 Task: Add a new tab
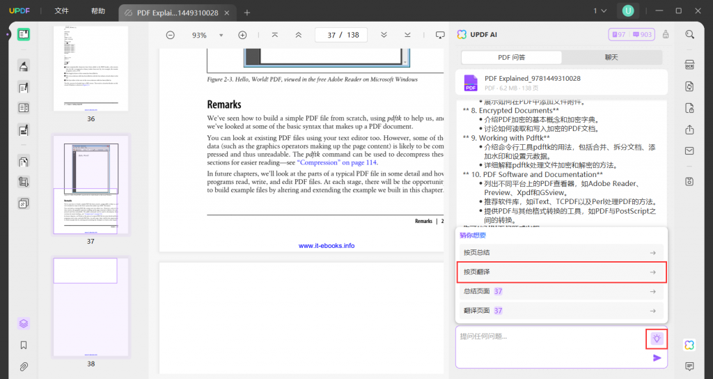247,13
